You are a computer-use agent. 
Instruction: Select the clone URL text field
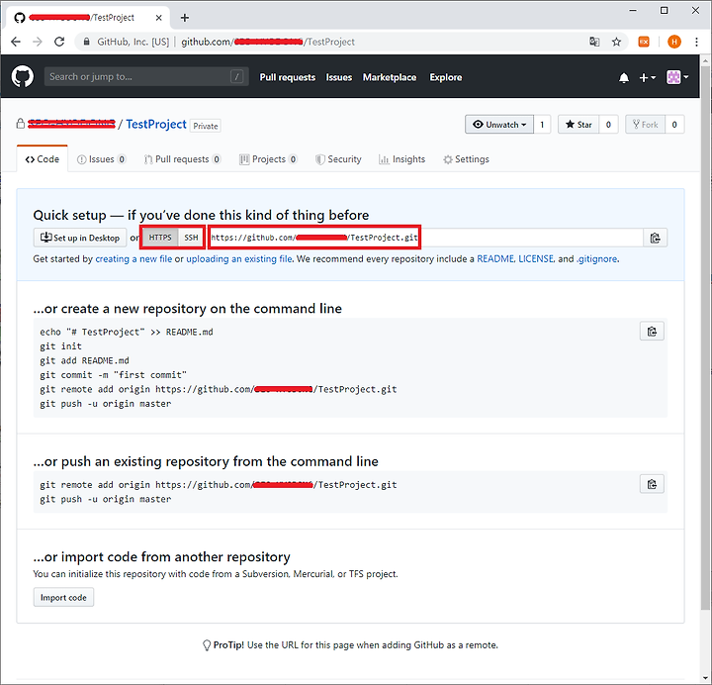pos(425,238)
